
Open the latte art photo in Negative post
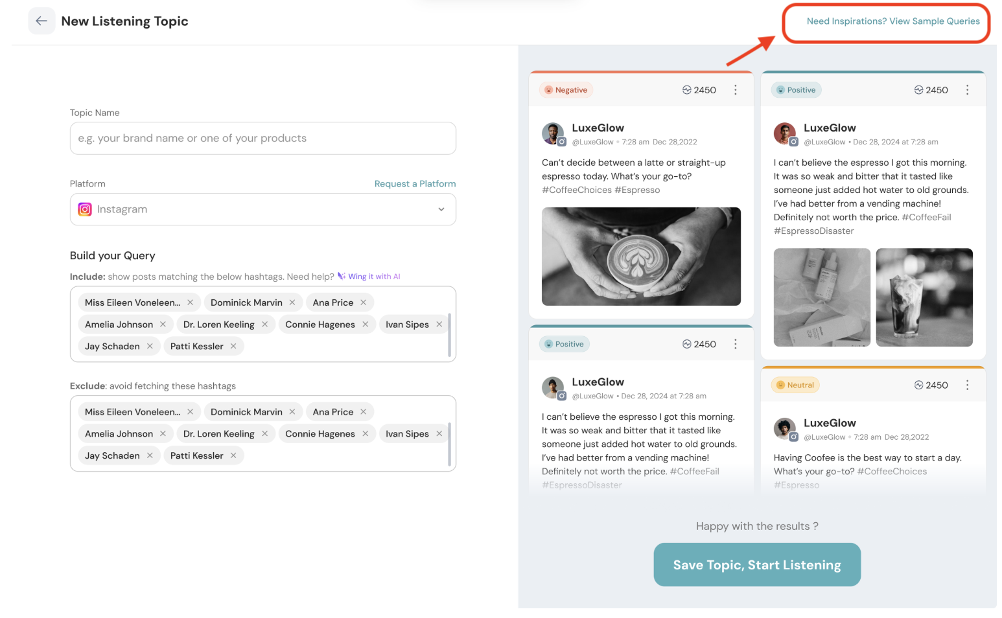click(x=641, y=257)
